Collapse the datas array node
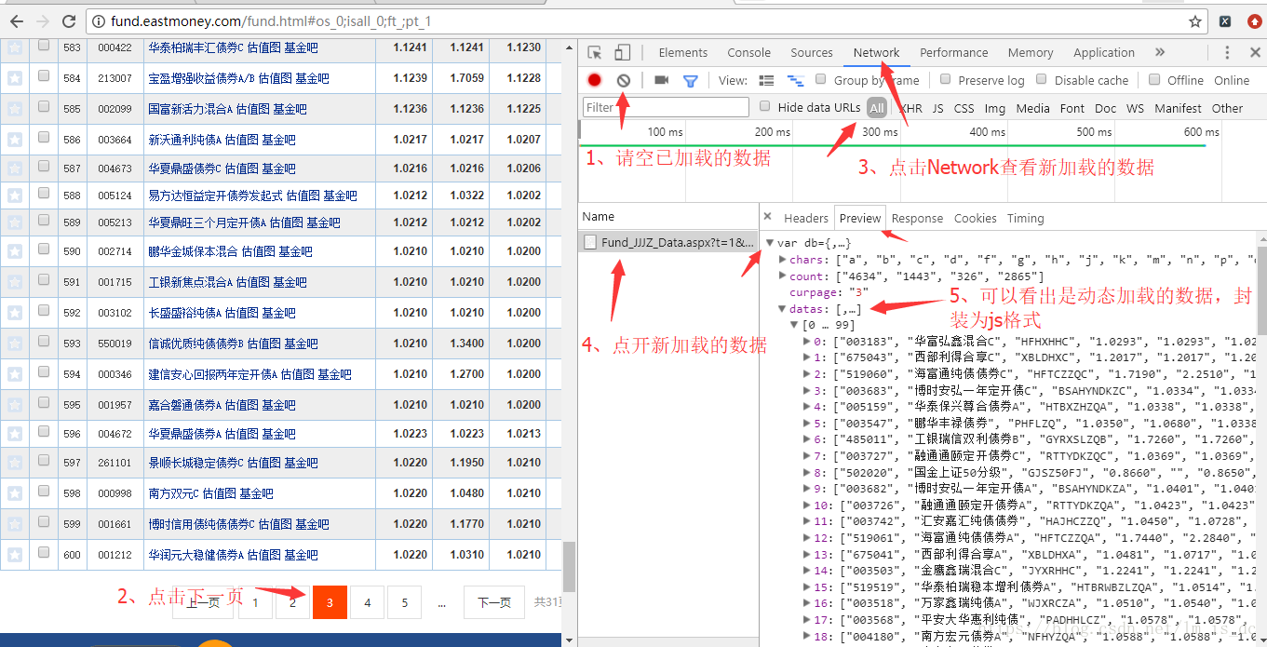Screen dimensions: 1267x647 782,308
